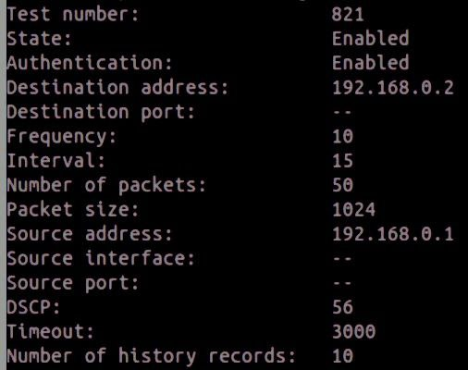Click the Test number label
Screen dimensions: 468x370
pos(73,14)
